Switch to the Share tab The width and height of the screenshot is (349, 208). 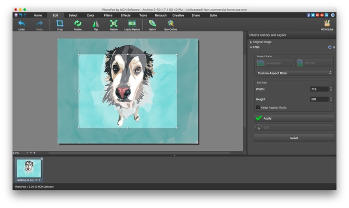point(196,15)
